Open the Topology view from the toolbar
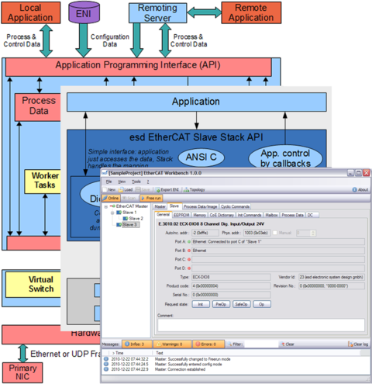 pos(195,190)
